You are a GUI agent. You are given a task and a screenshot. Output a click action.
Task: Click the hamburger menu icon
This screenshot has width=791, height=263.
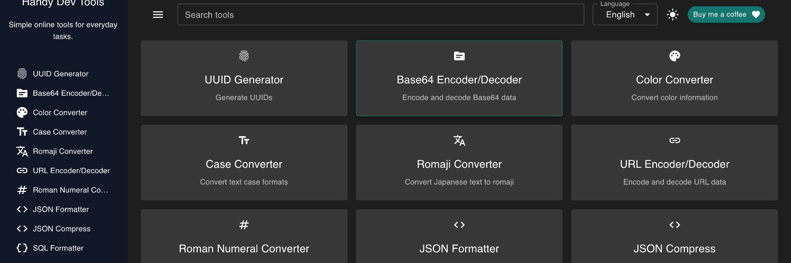(x=158, y=15)
